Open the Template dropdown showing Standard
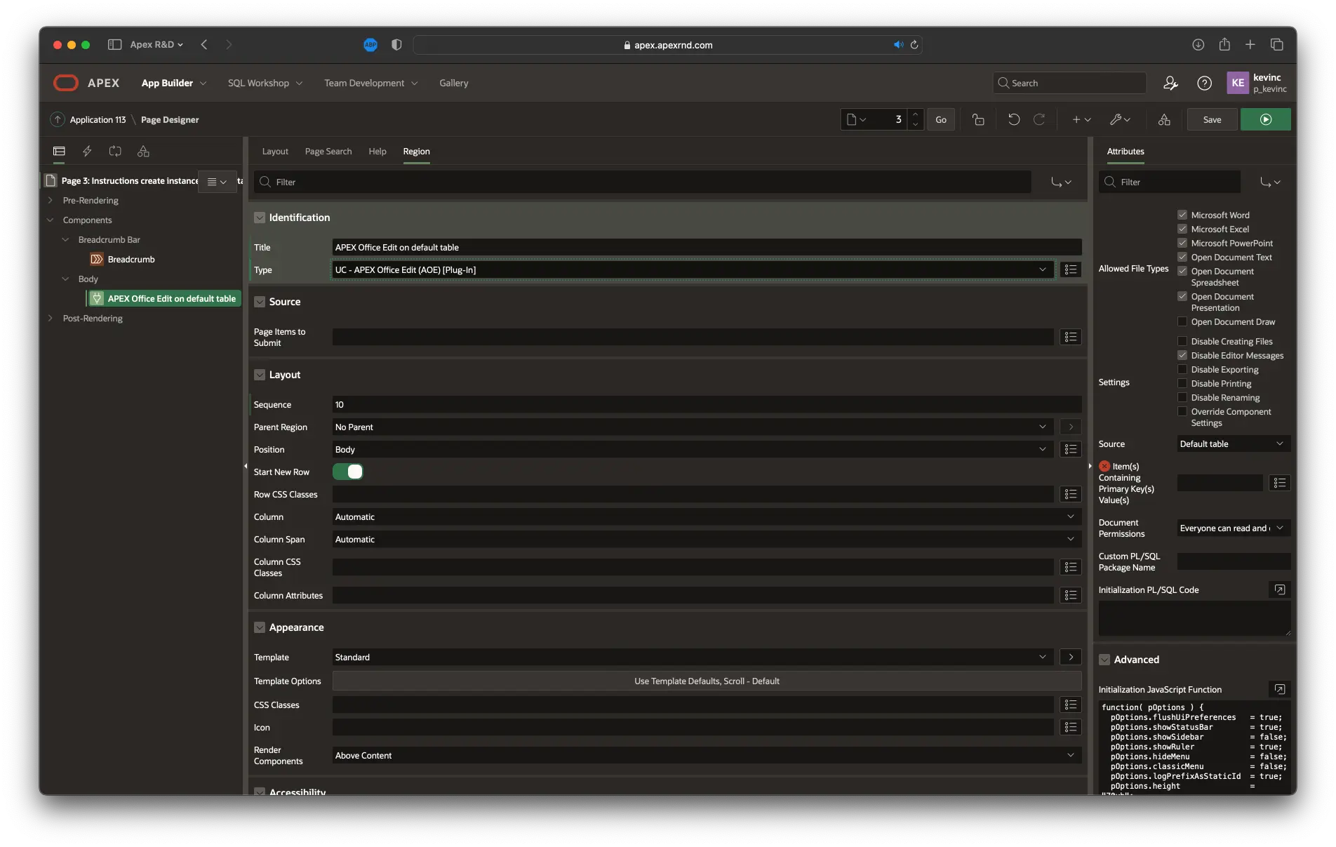 pos(693,657)
